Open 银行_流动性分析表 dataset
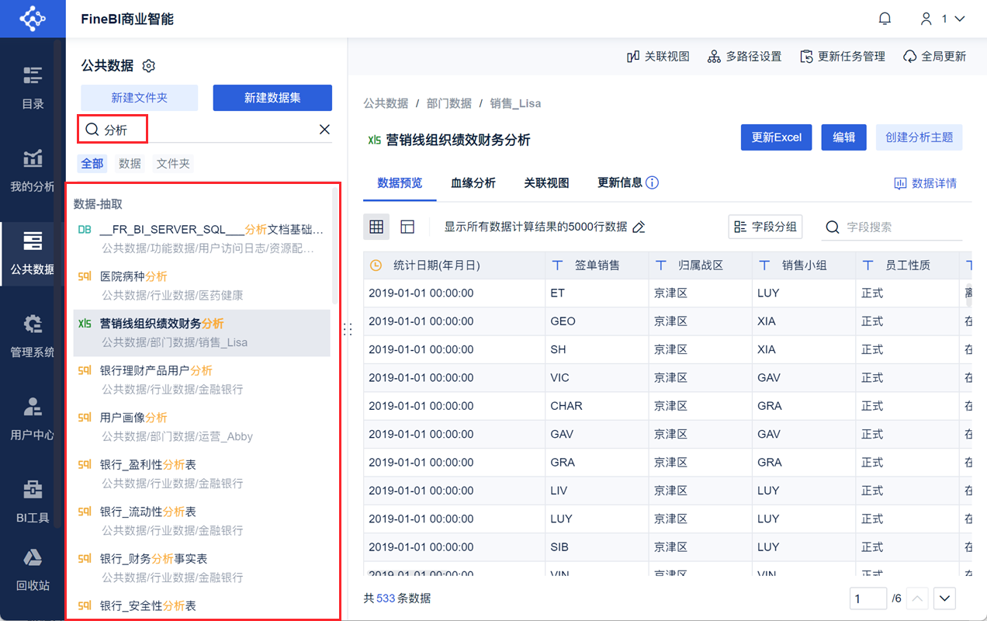Viewport: 987px width, 621px height. [202, 521]
